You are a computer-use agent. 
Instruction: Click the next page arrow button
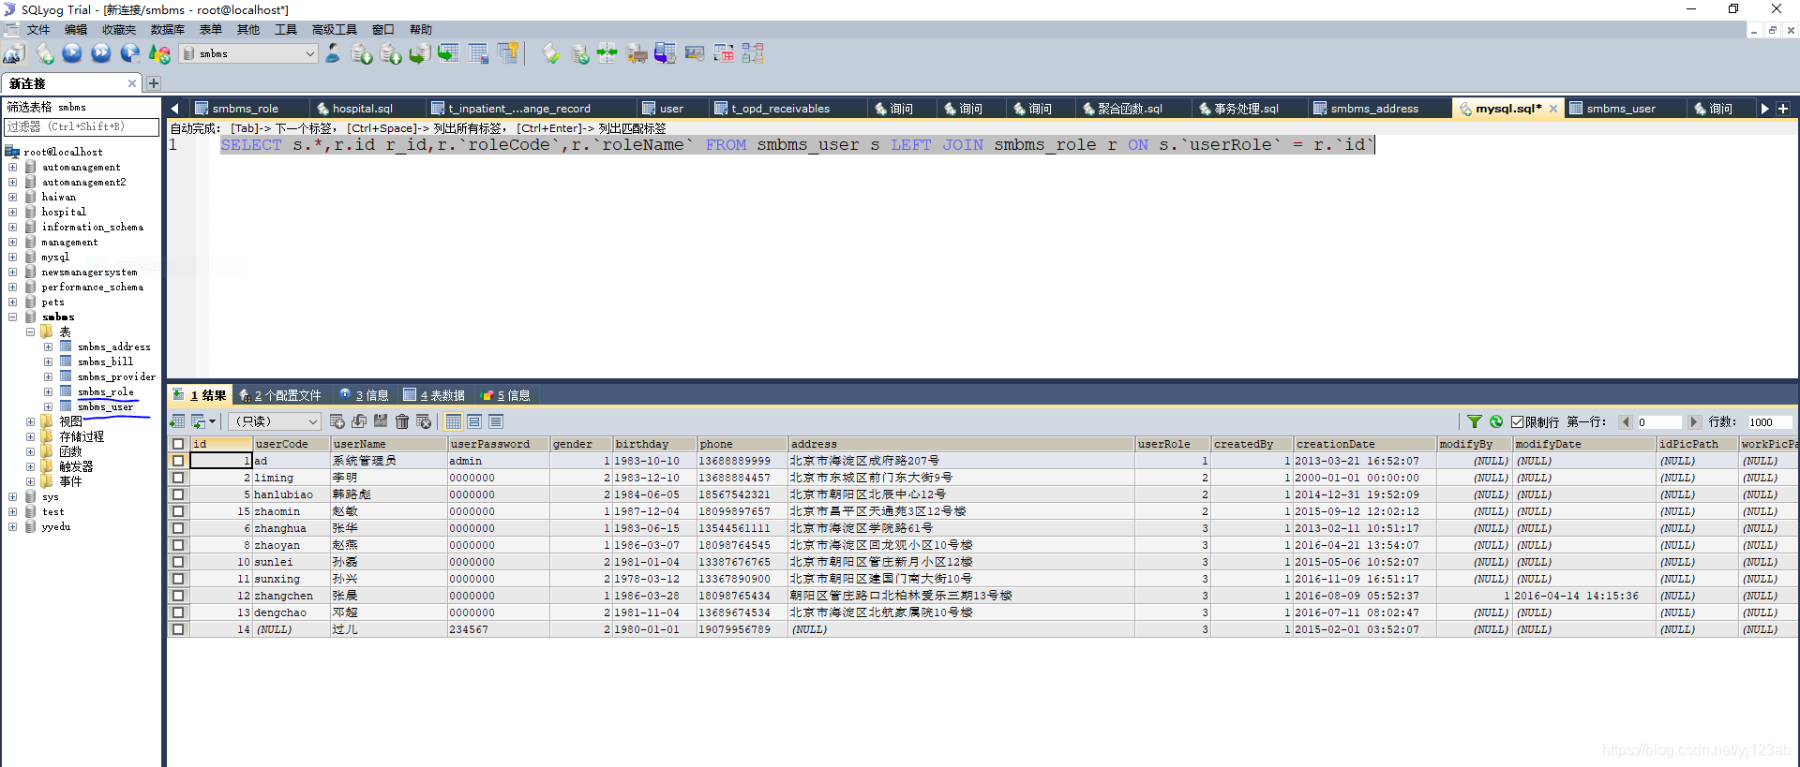click(x=1693, y=422)
